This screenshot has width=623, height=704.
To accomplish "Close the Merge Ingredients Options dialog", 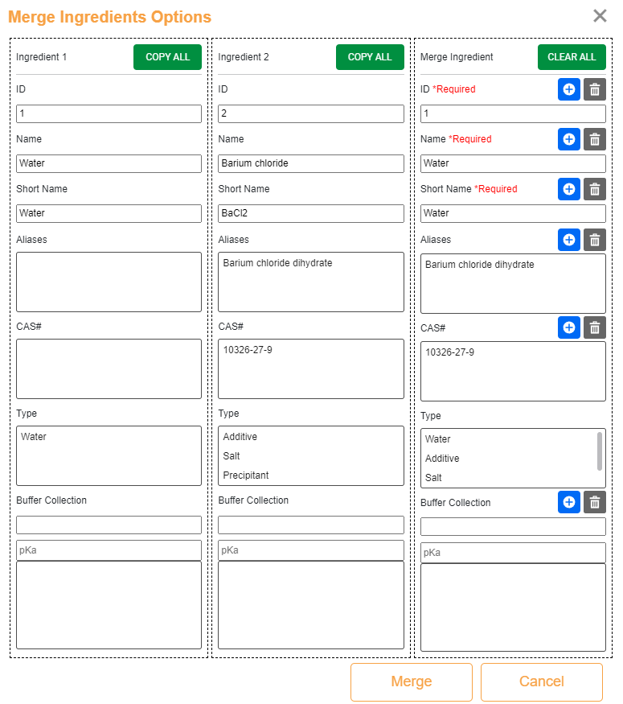I will pyautogui.click(x=600, y=16).
